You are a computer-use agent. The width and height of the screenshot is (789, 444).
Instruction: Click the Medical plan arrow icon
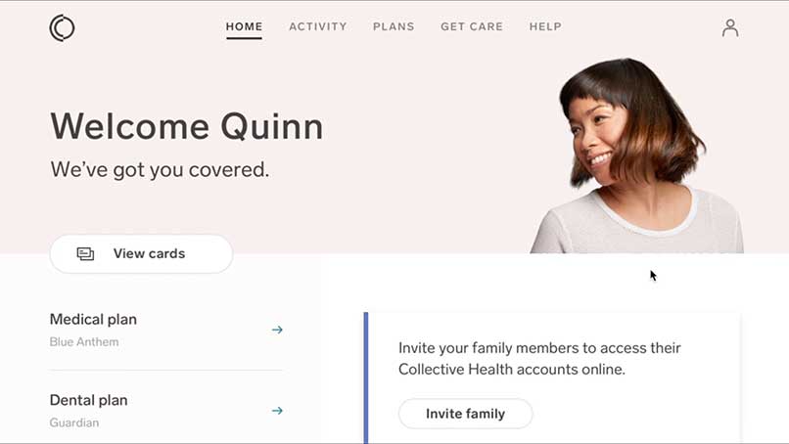click(x=277, y=330)
